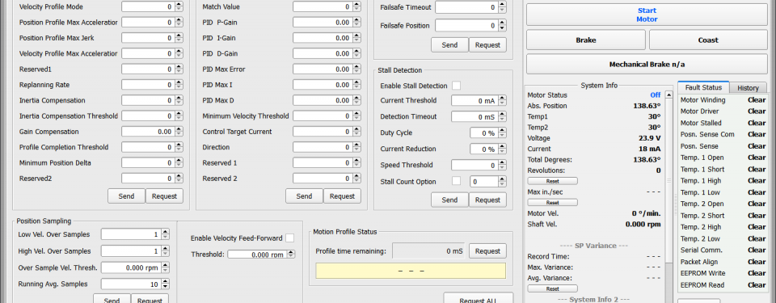
Task: Raise Duty Cycle percent stepper
Action: click(503, 131)
